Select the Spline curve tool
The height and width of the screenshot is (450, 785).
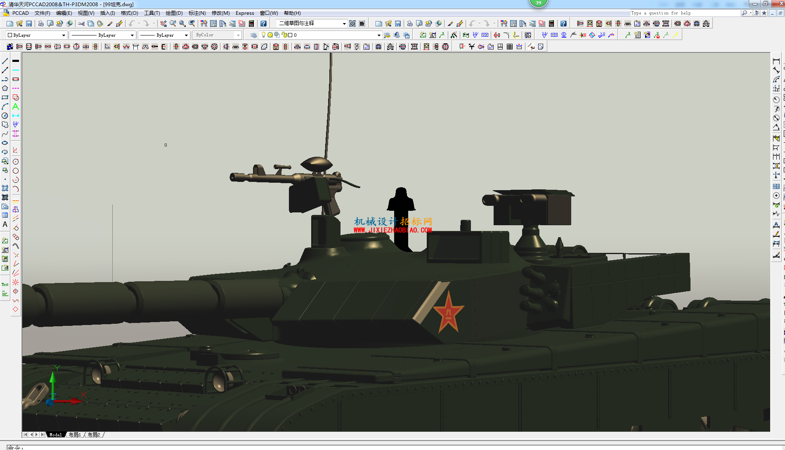pos(5,134)
